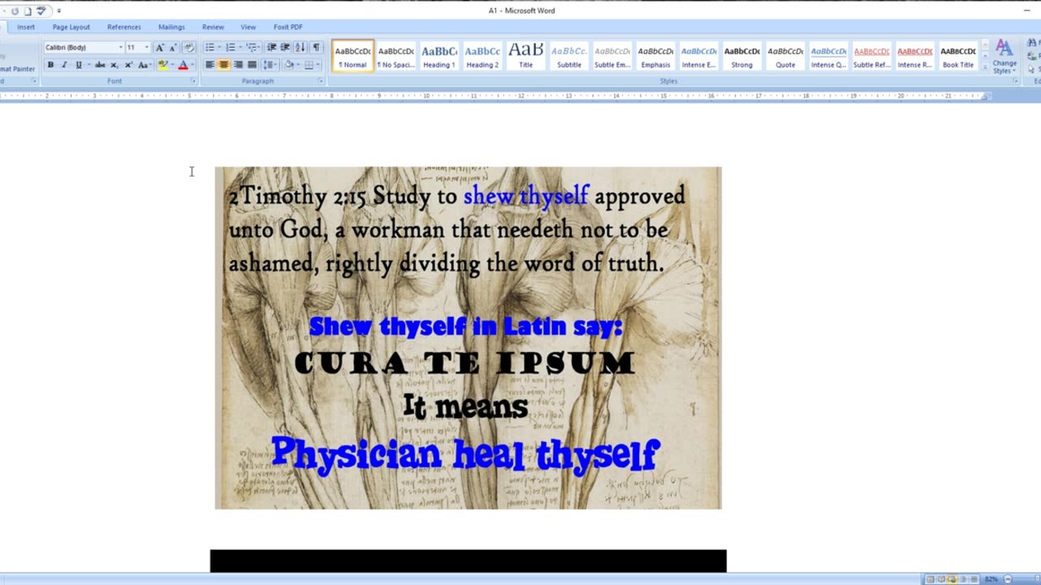Toggle center alignment

pyautogui.click(x=224, y=65)
